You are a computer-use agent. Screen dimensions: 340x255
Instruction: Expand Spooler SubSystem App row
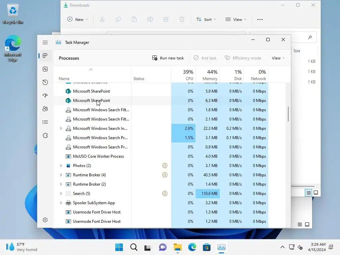coord(61,203)
